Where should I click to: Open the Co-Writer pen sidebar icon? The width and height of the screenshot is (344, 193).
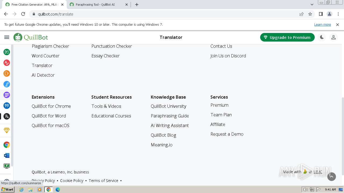pyautogui.click(x=7, y=84)
